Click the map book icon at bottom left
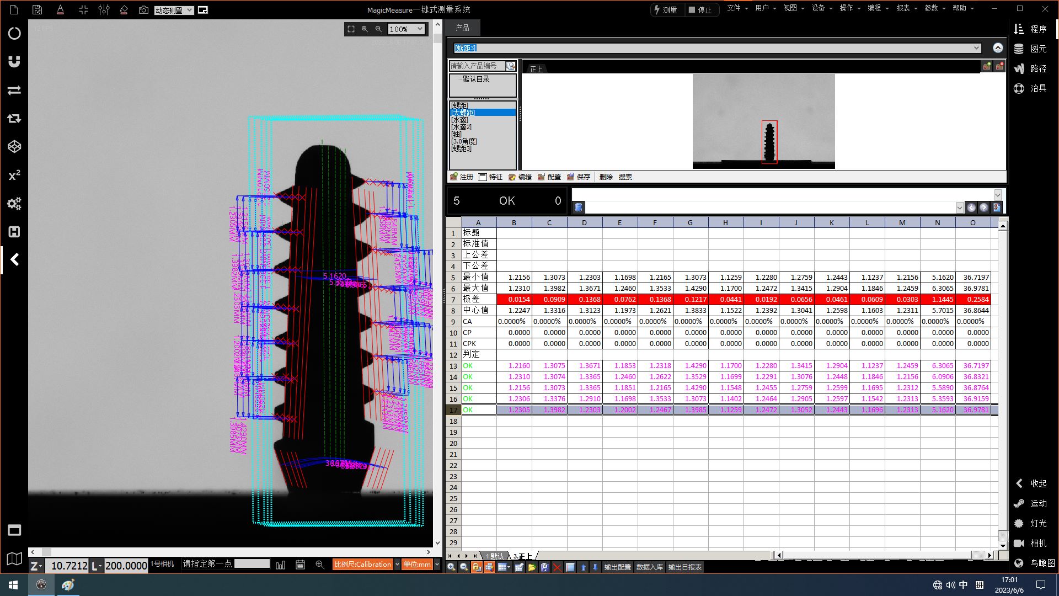This screenshot has height=596, width=1059. [14, 558]
